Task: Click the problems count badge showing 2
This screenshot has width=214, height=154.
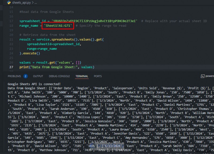Action: pos(25,76)
